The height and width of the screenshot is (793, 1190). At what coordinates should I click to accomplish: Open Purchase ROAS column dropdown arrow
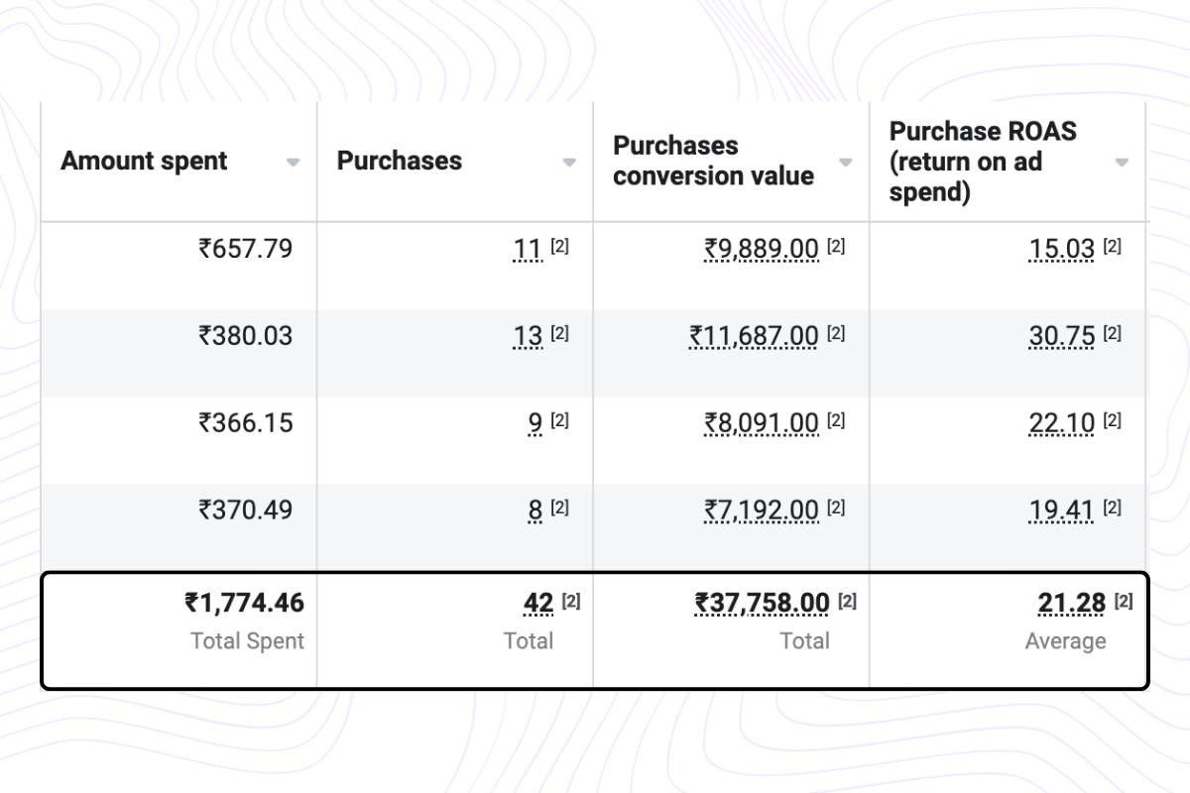[1122, 163]
